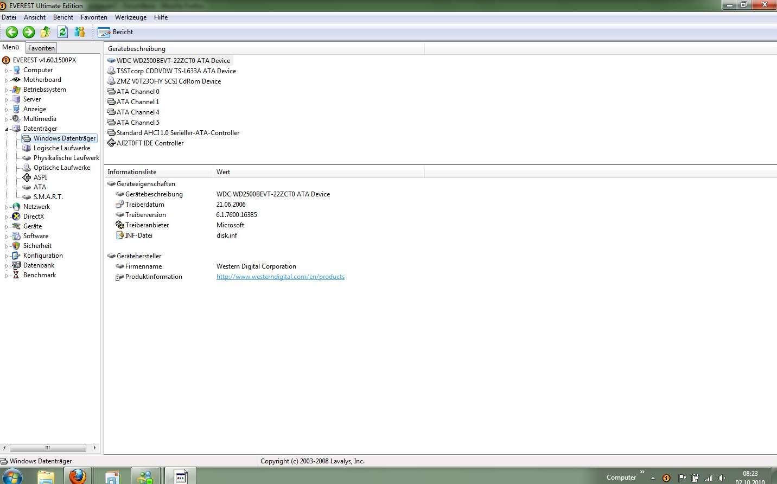The height and width of the screenshot is (484, 777).
Task: Click the Gerätebeschreibung column header
Action: pos(264,49)
